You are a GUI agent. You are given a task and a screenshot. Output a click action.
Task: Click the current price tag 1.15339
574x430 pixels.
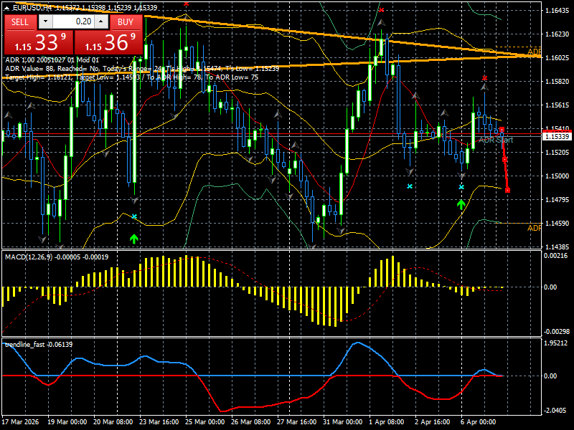click(557, 136)
